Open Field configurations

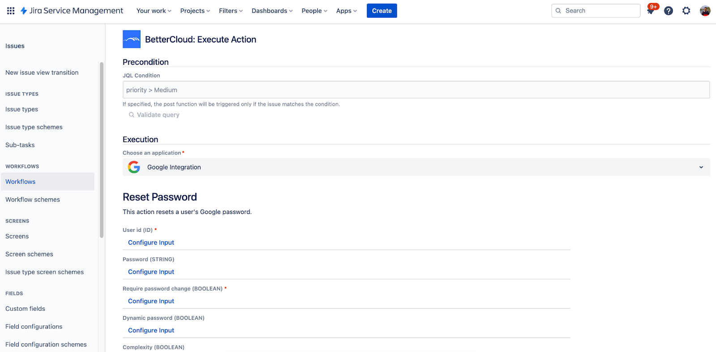click(x=34, y=327)
